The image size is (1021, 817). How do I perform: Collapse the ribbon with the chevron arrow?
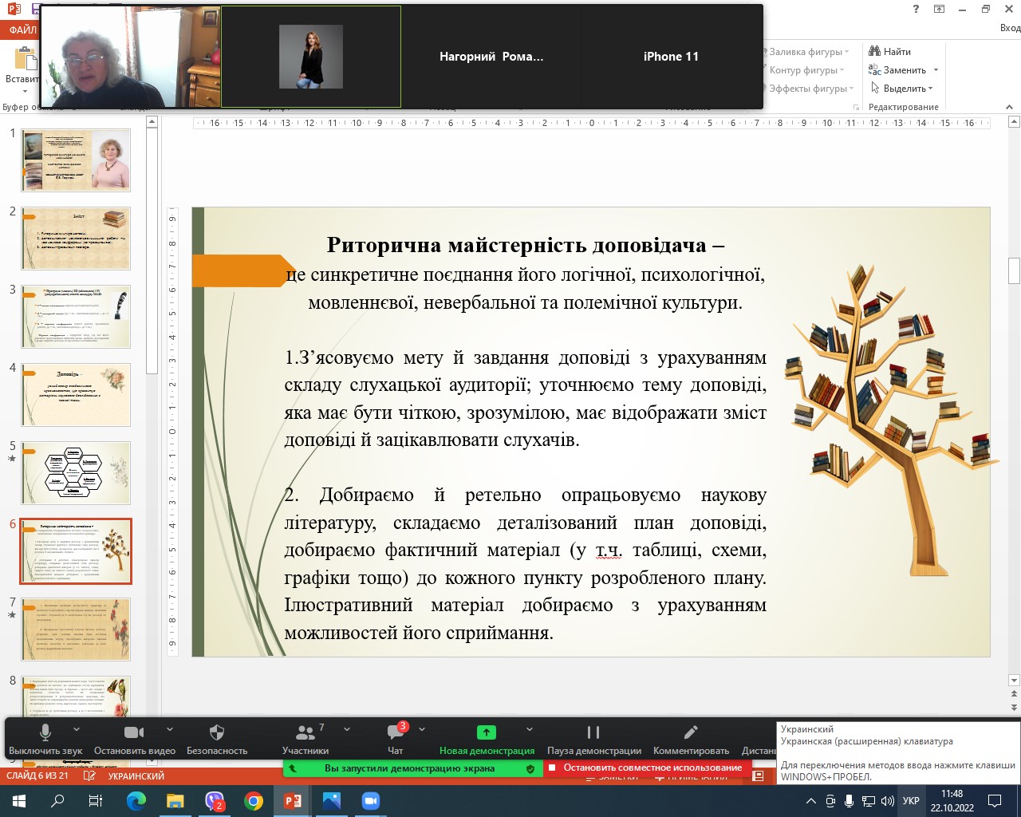(1011, 107)
